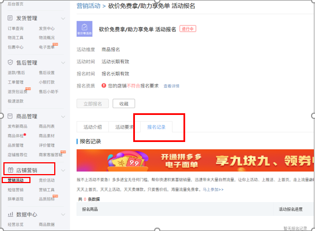
Task: Open 商品数据 in the sidebar
Action: click(47, 224)
